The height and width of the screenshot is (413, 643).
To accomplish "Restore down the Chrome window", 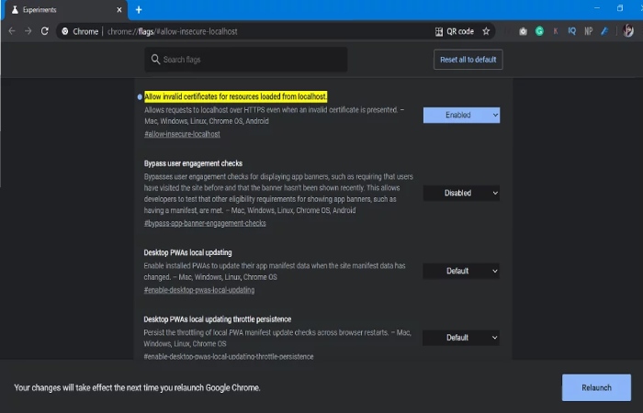I will pos(620,7).
